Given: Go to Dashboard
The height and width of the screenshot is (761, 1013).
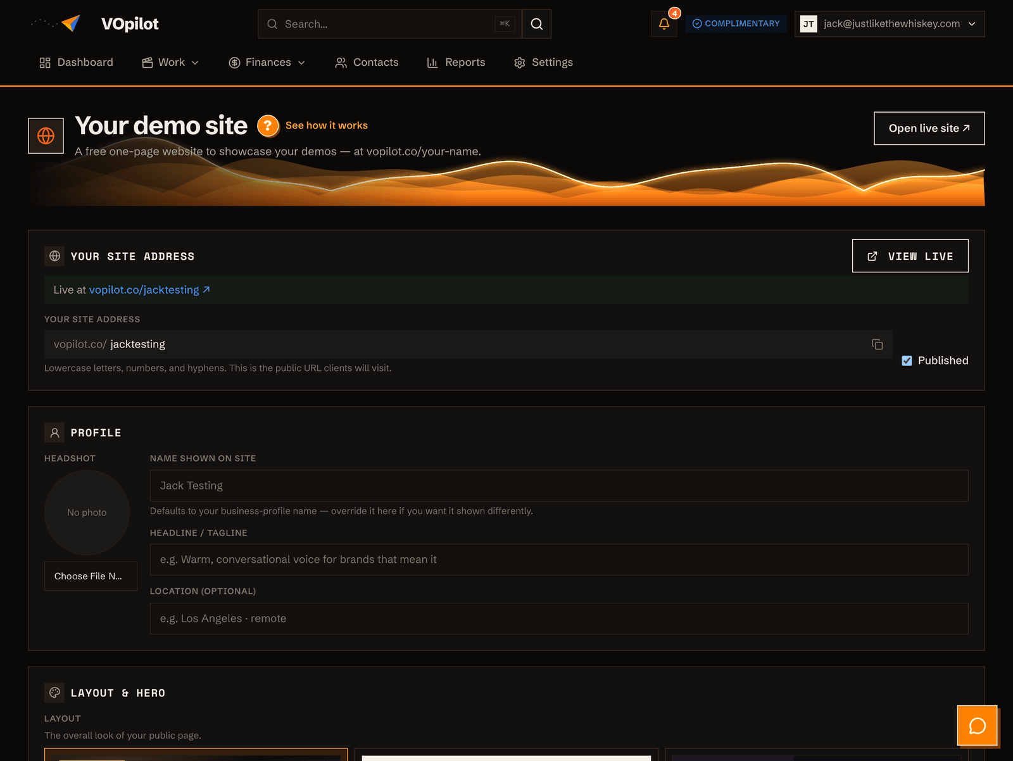Looking at the screenshot, I should (x=76, y=62).
